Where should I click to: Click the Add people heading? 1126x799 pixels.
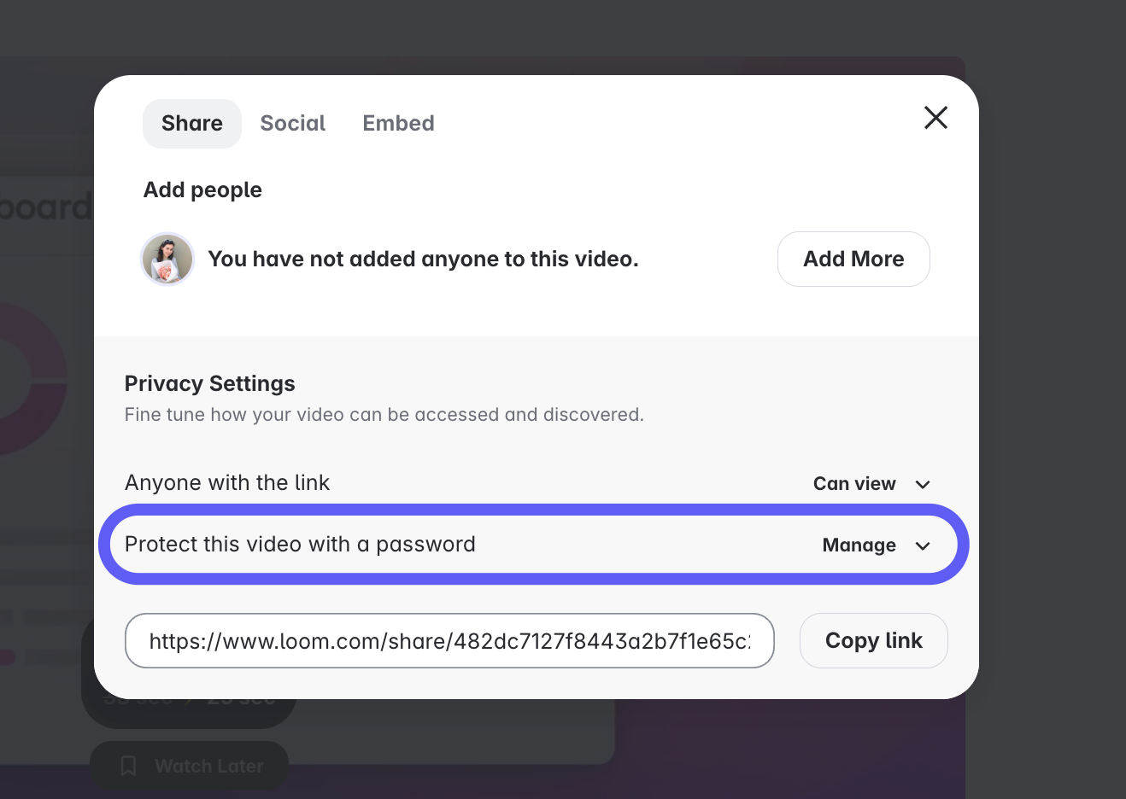202,190
